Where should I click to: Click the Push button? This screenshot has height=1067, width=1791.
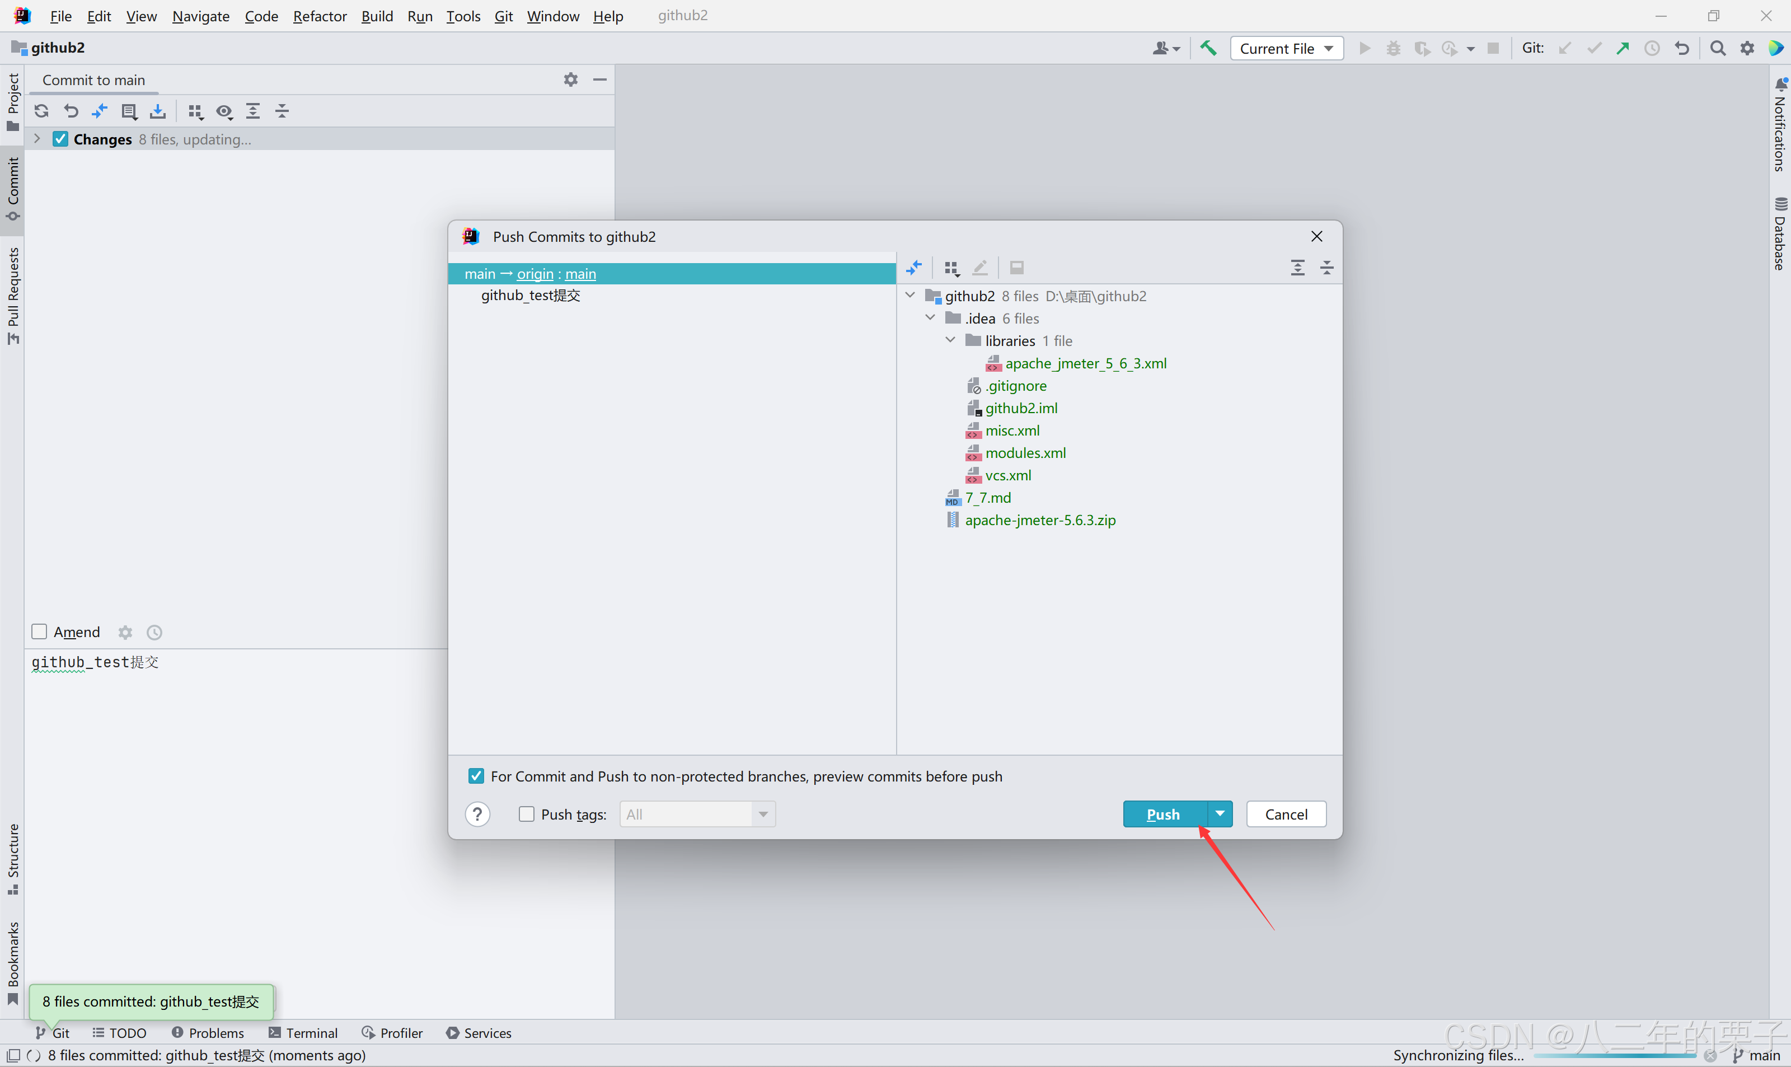click(x=1165, y=814)
